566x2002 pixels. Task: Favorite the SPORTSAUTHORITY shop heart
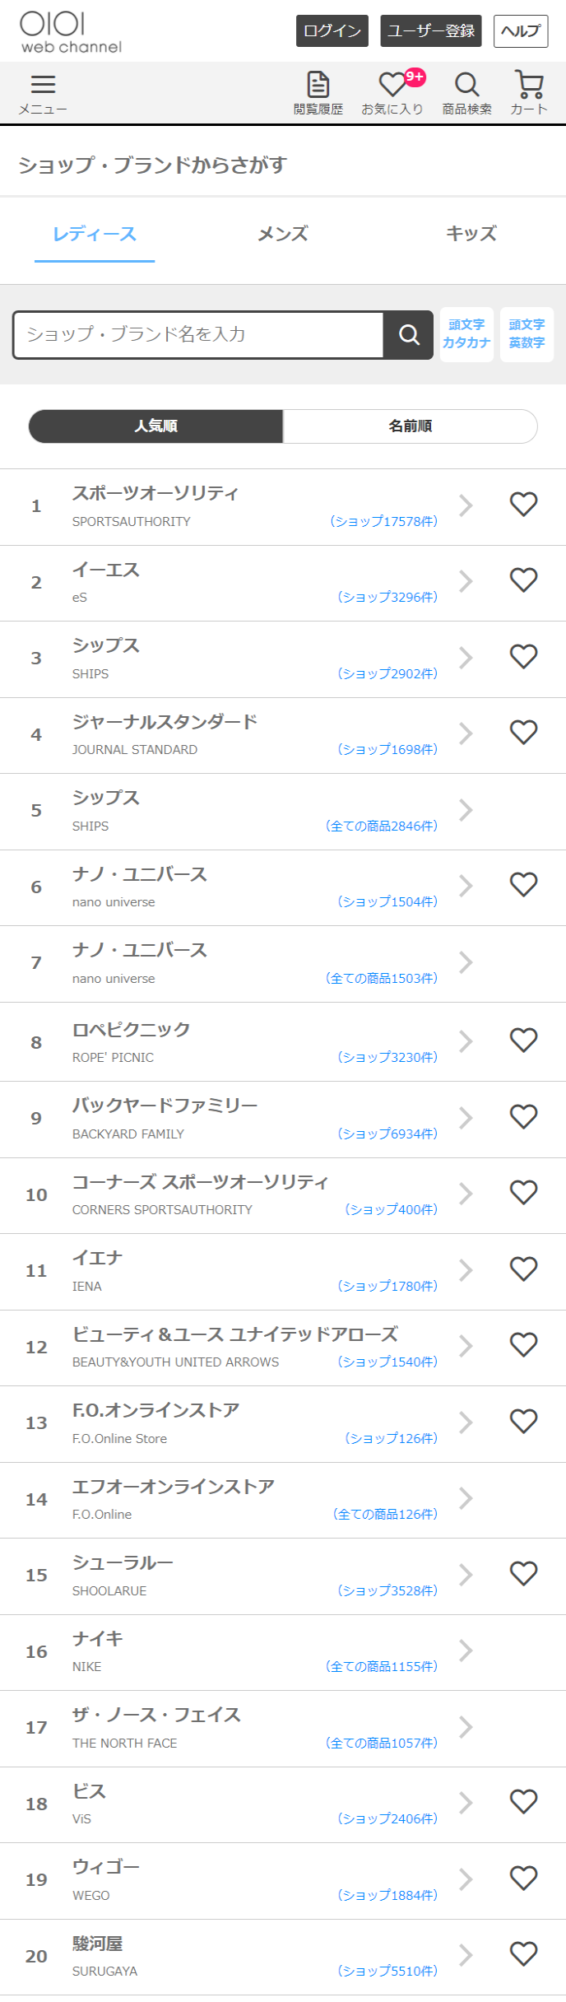(524, 504)
